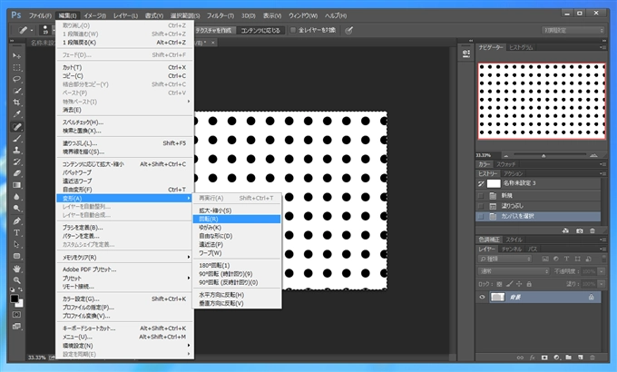
Task: Open the イメージ(I) menu
Action: click(x=95, y=15)
